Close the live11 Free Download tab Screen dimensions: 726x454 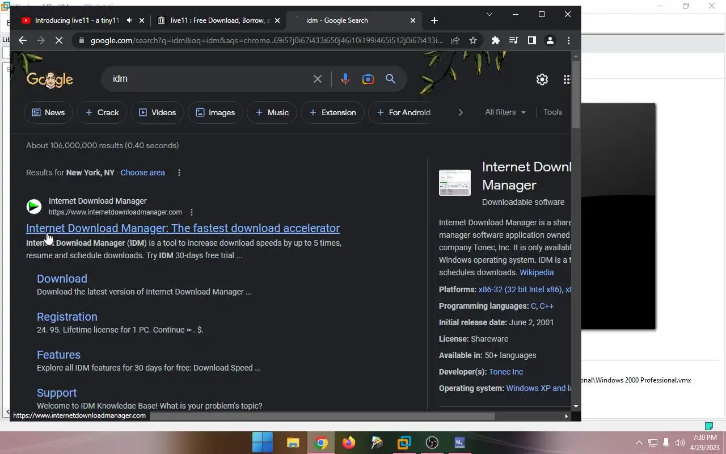(x=277, y=20)
